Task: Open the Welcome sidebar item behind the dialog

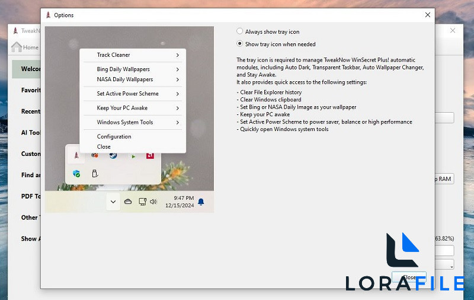Action: [x=26, y=69]
